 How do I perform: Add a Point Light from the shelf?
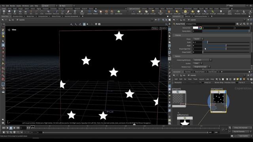(x=140, y=12)
